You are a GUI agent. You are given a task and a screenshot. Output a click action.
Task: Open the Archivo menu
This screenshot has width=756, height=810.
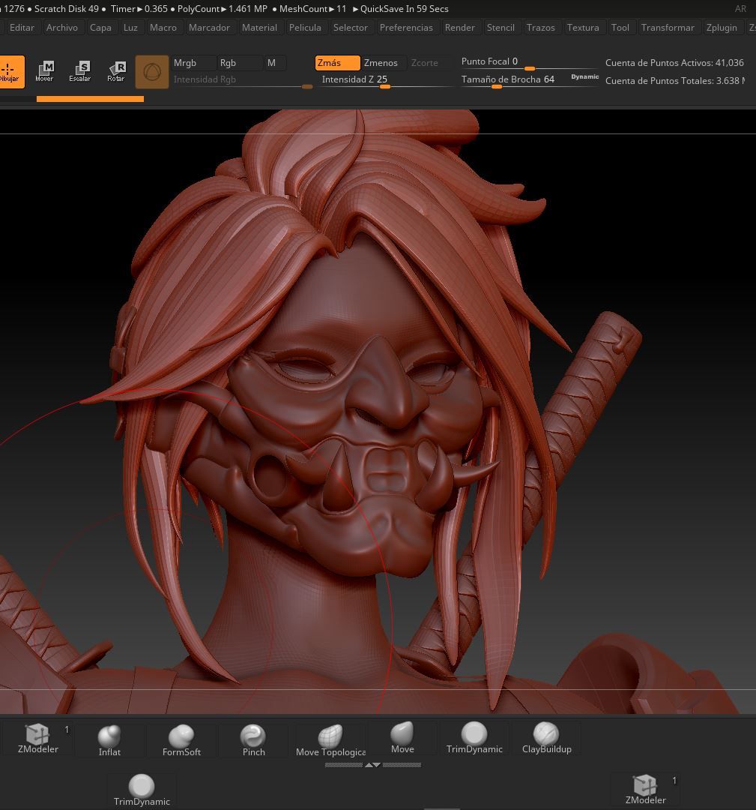tap(62, 28)
